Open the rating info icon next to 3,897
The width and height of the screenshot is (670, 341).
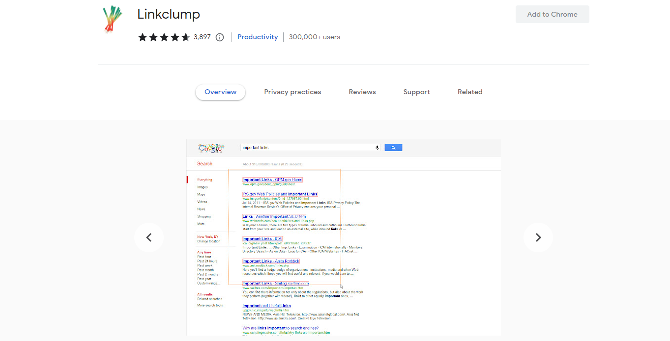[220, 37]
